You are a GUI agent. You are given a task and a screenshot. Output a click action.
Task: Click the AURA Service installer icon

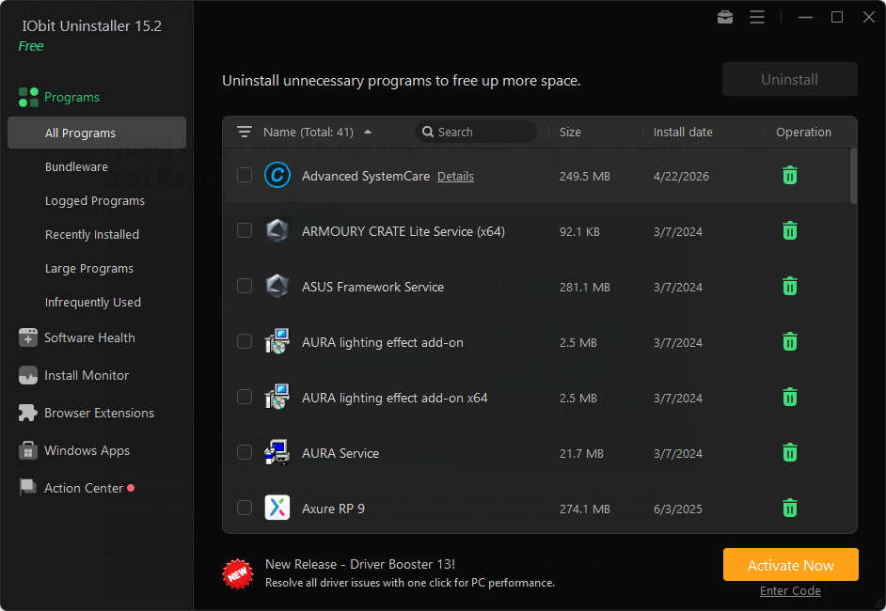tap(277, 452)
